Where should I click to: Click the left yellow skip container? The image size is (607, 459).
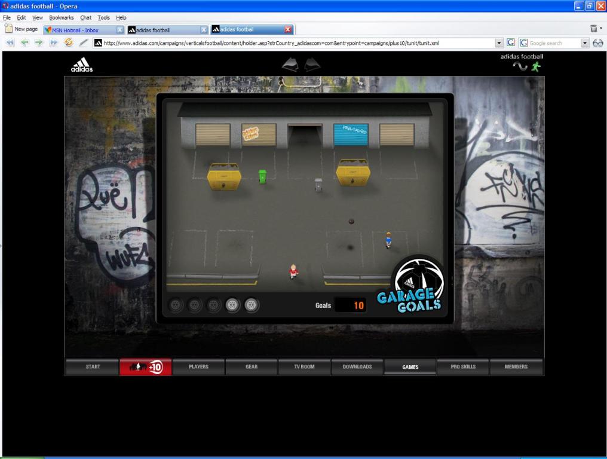224,177
